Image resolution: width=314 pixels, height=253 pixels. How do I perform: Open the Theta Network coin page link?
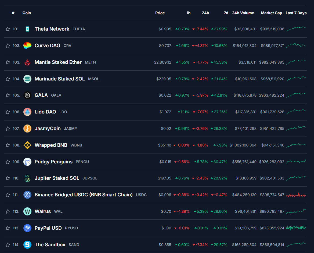coord(52,29)
